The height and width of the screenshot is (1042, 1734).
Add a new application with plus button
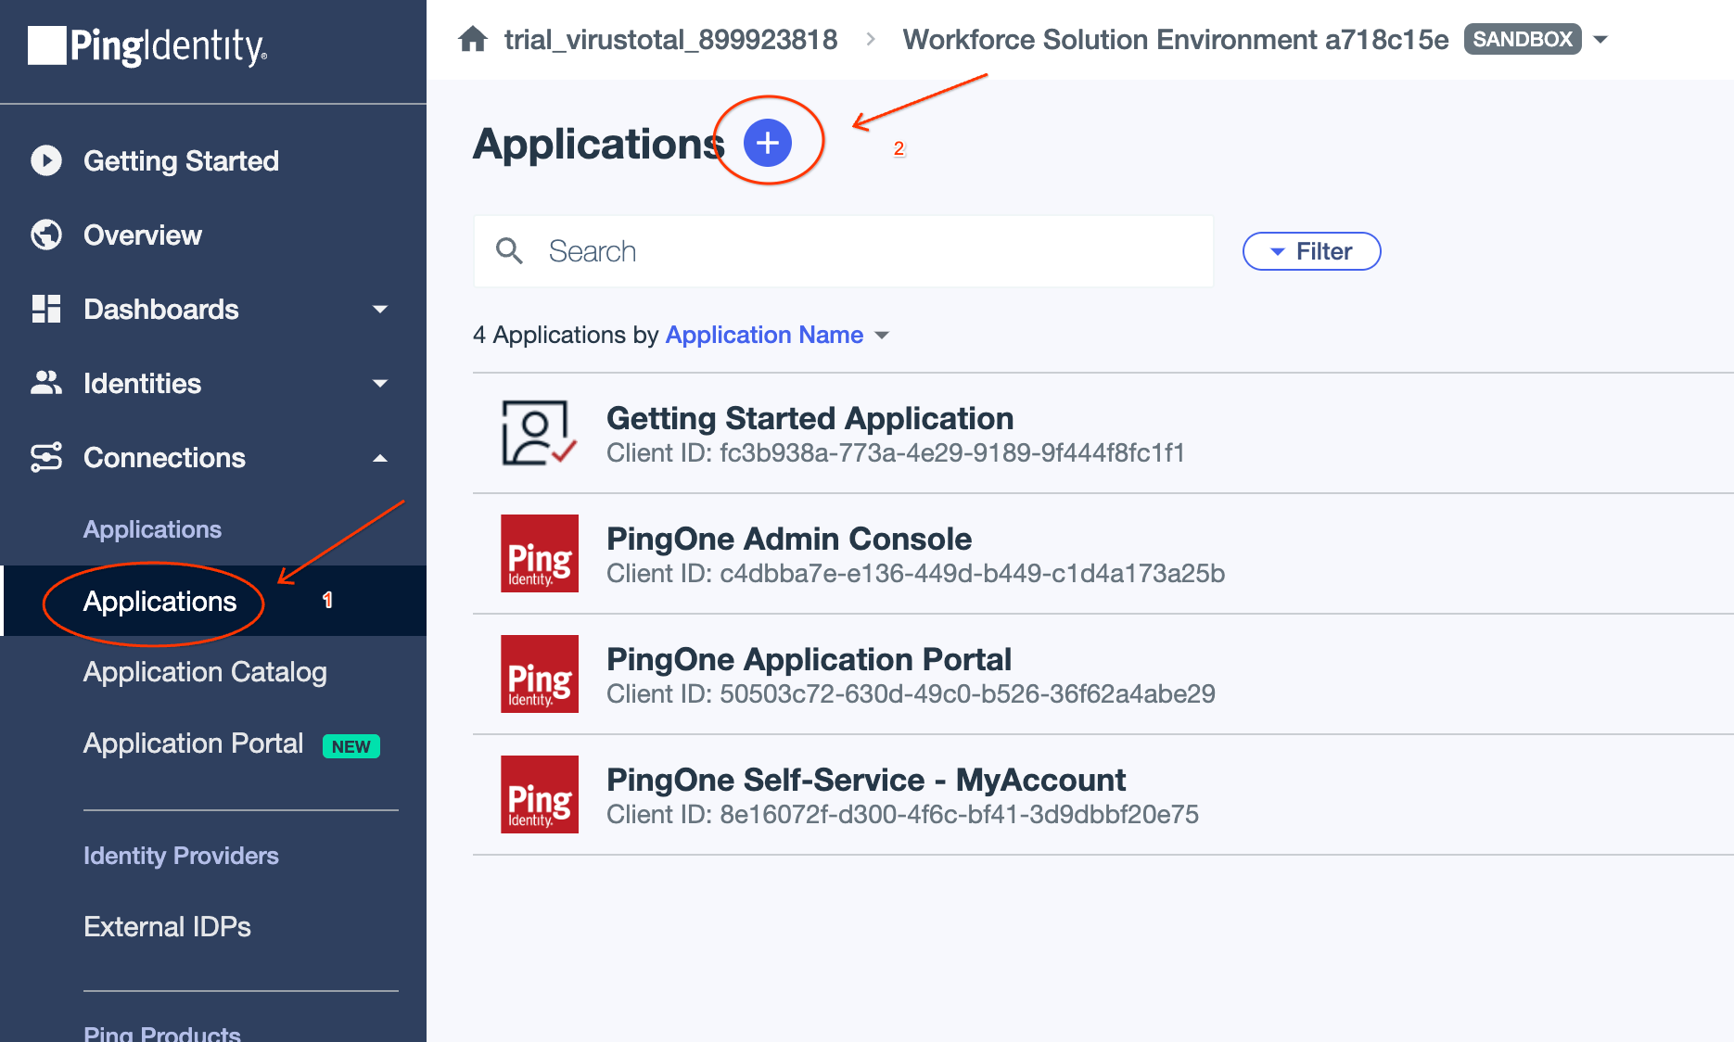click(x=768, y=143)
